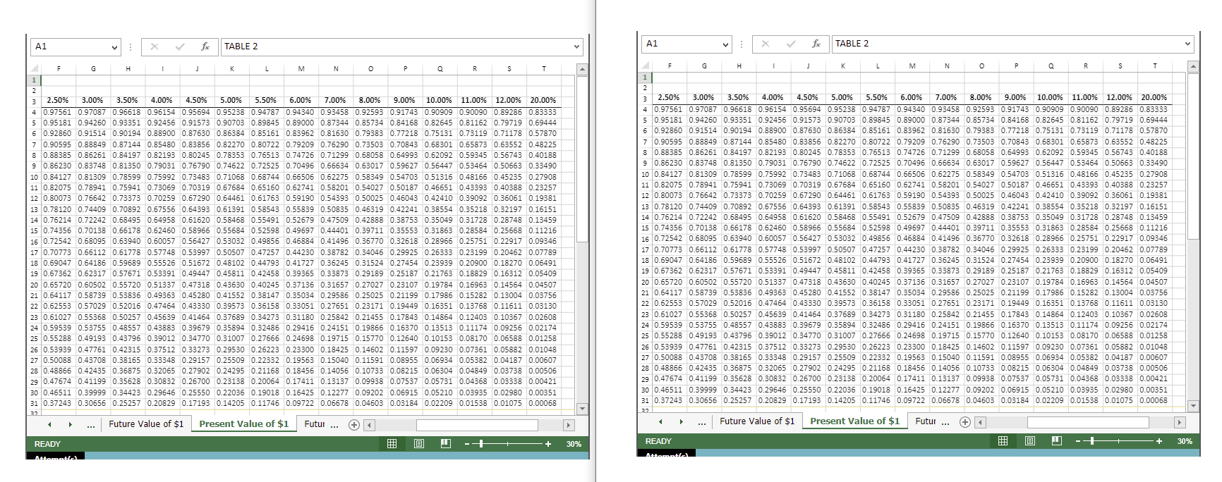Click the trailing ellipsis after Futur tab, left window

334,425
